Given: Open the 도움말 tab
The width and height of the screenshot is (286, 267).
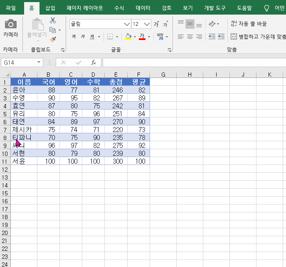Looking at the screenshot, I should coord(244,8).
